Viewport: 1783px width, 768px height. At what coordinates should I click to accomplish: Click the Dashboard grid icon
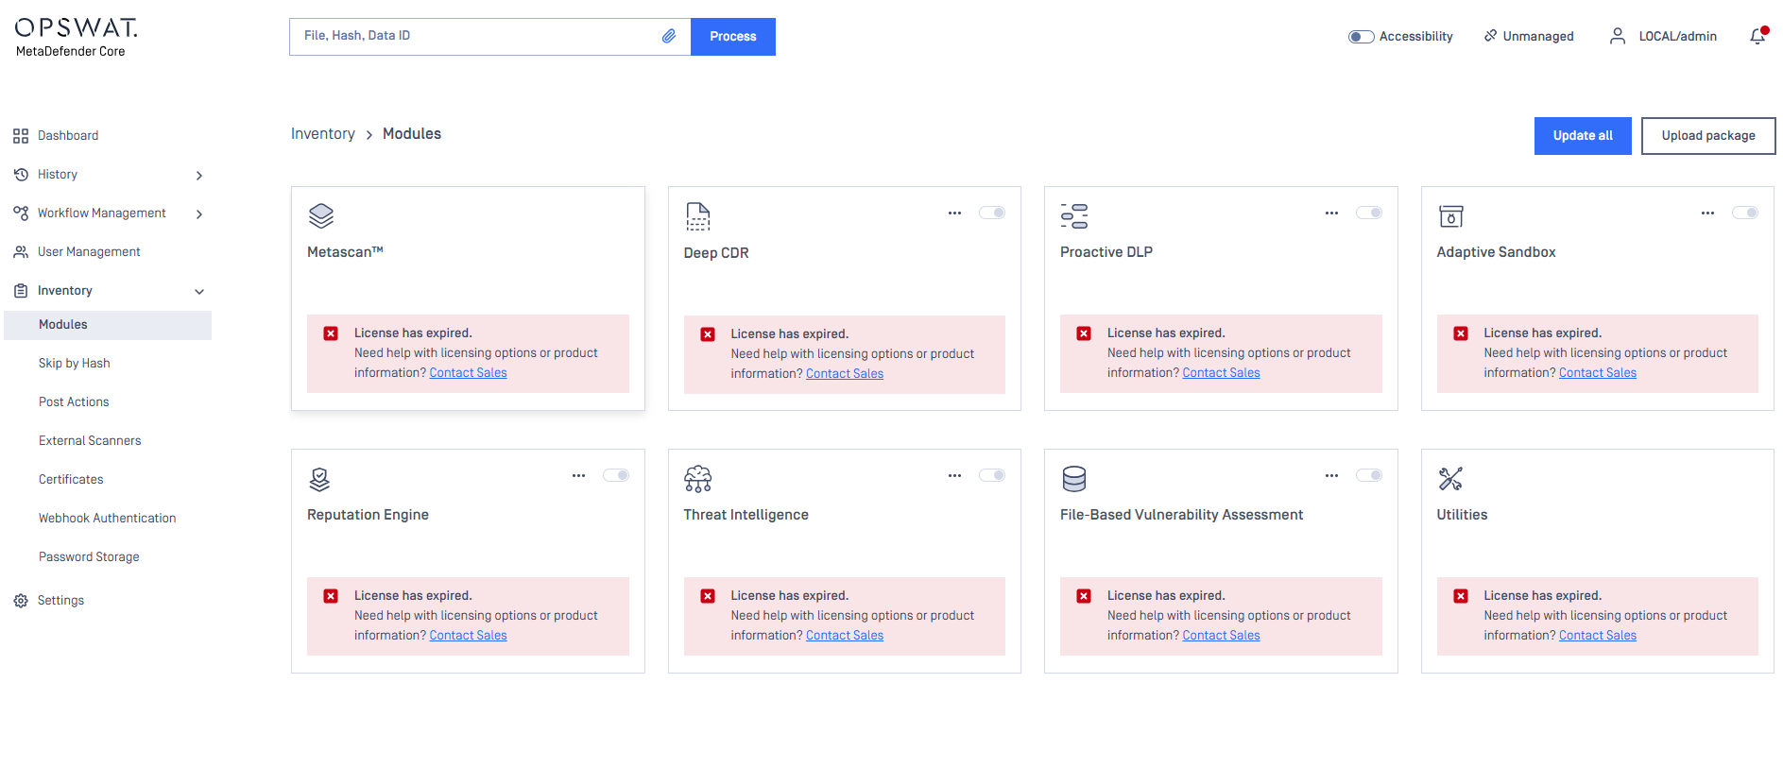click(21, 136)
